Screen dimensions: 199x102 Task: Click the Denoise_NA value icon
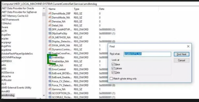(x=50, y=21)
